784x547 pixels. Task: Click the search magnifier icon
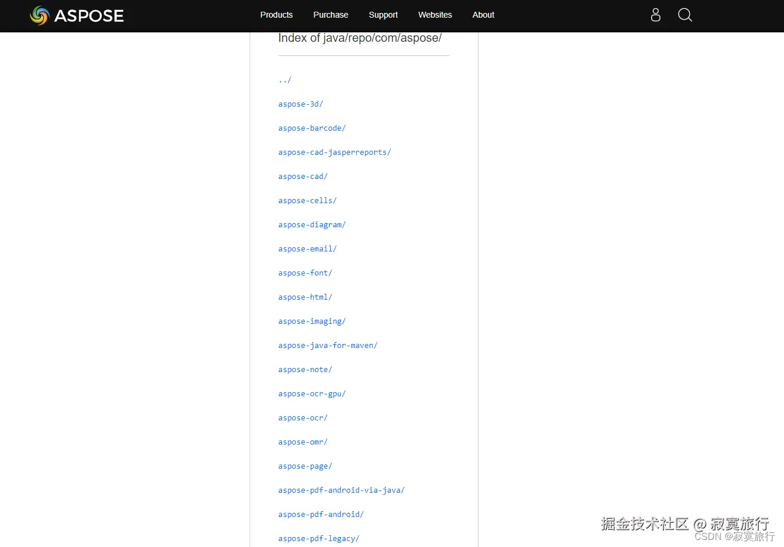pos(685,15)
